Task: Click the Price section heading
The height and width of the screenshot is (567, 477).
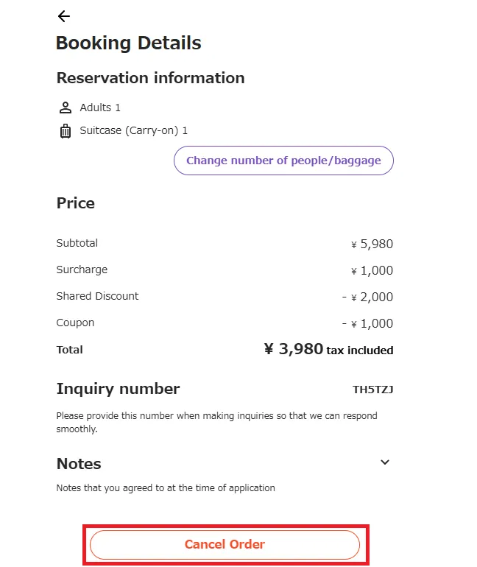Action: point(76,203)
